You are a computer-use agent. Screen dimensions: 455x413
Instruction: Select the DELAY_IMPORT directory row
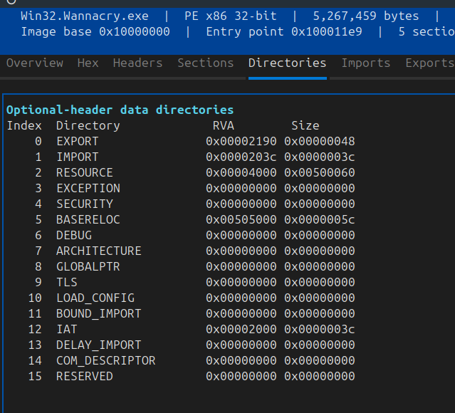tap(180, 345)
